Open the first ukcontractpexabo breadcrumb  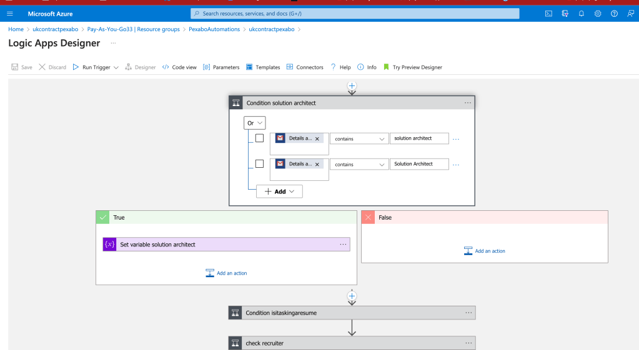coord(56,29)
